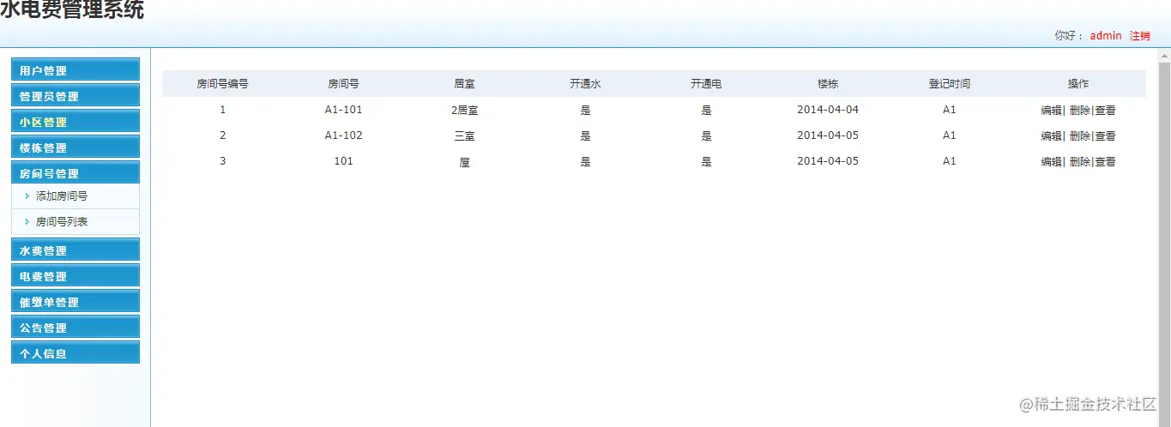Expand the 电费管理 sidebar section
This screenshot has height=427, width=1171.
click(75, 276)
